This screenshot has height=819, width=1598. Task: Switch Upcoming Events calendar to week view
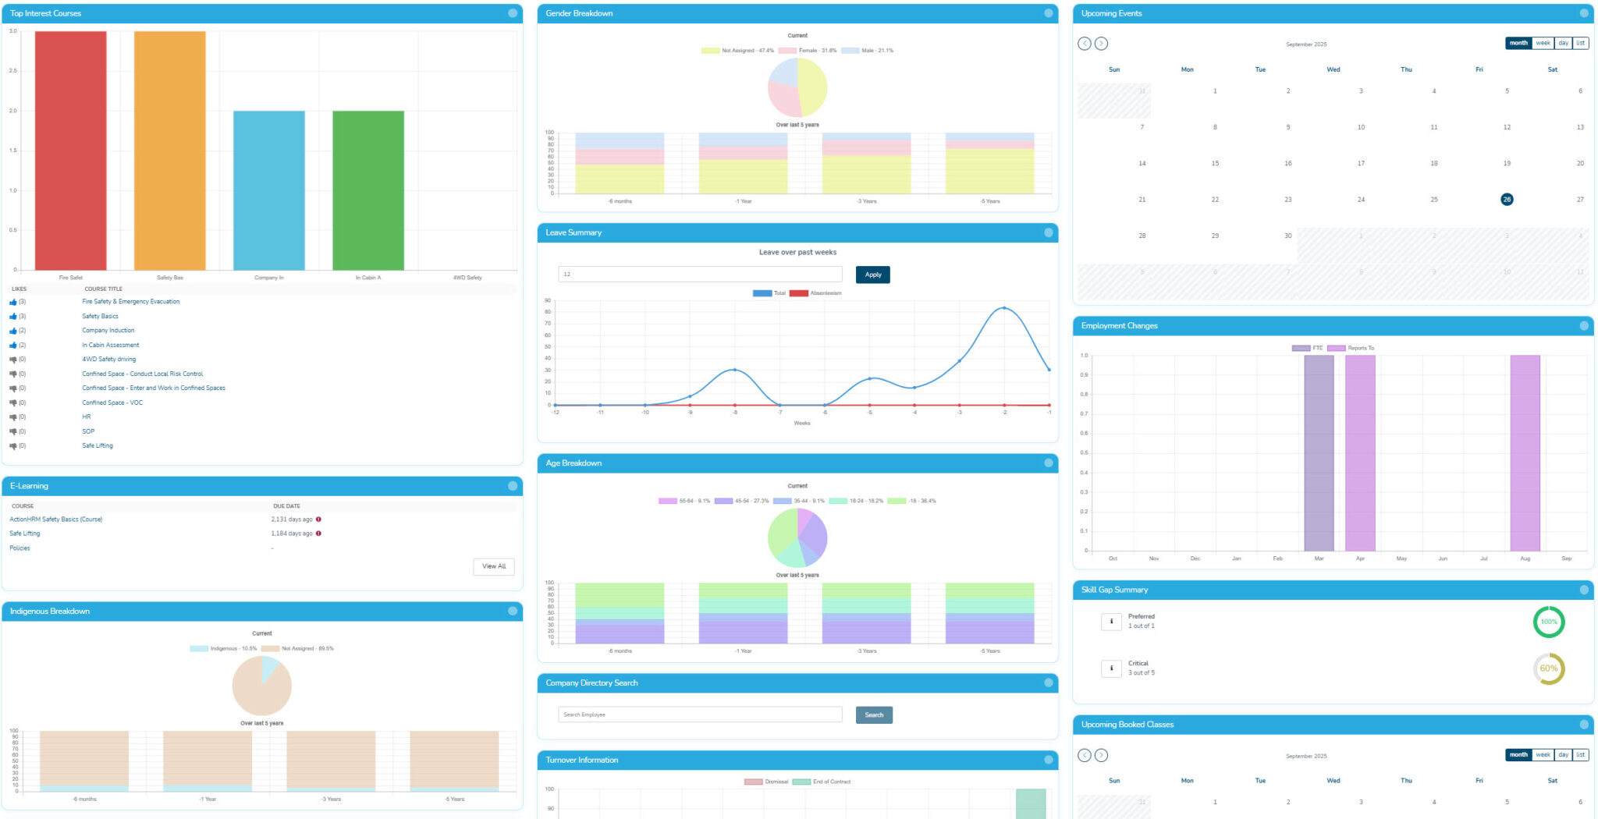click(x=1543, y=44)
